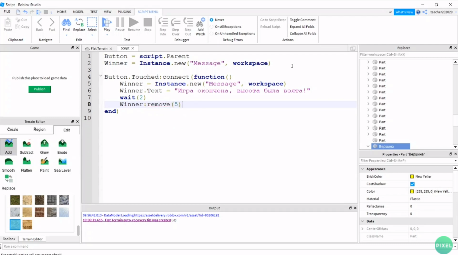Image resolution: width=458 pixels, height=255 pixels.
Task: Click the BrickColor yellow swatch
Action: point(412,177)
